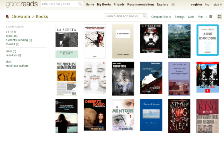This screenshot has width=224, height=142.
Task: Click Giovanni's profile avatar icon
Action: 8,16
